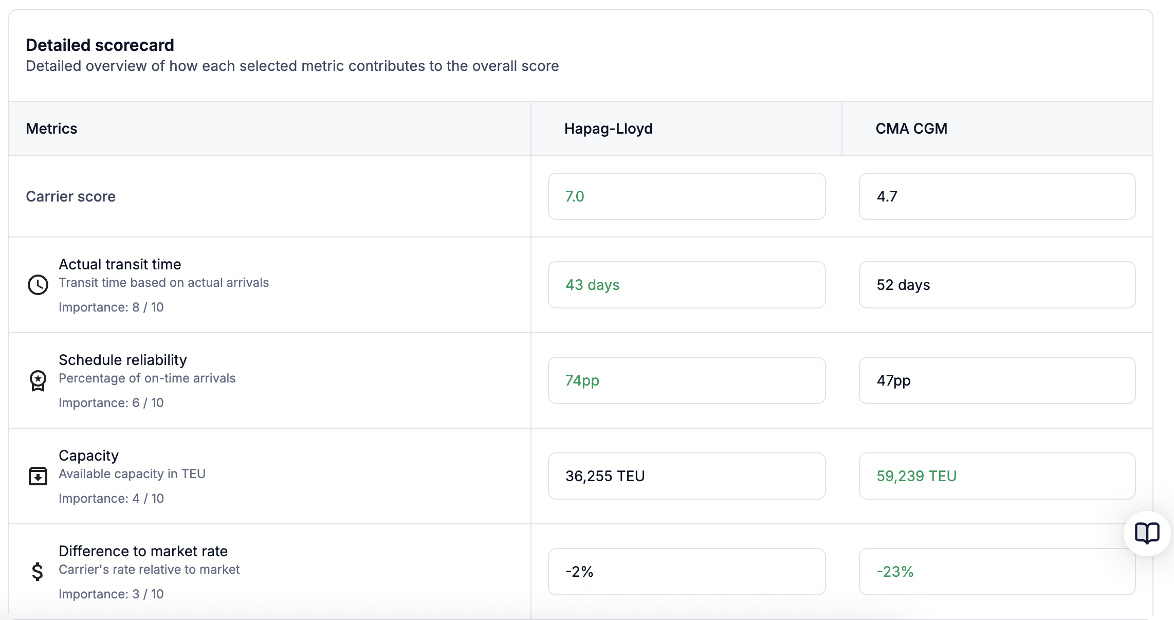The height and width of the screenshot is (620, 1174).
Task: Click the box download icon for Capacity
Action: click(38, 476)
